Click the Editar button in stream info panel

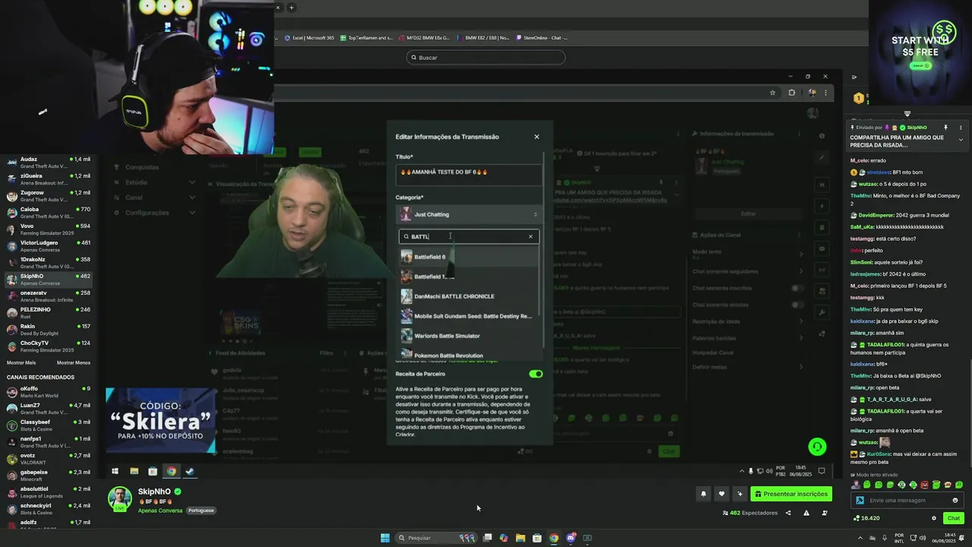(748, 213)
